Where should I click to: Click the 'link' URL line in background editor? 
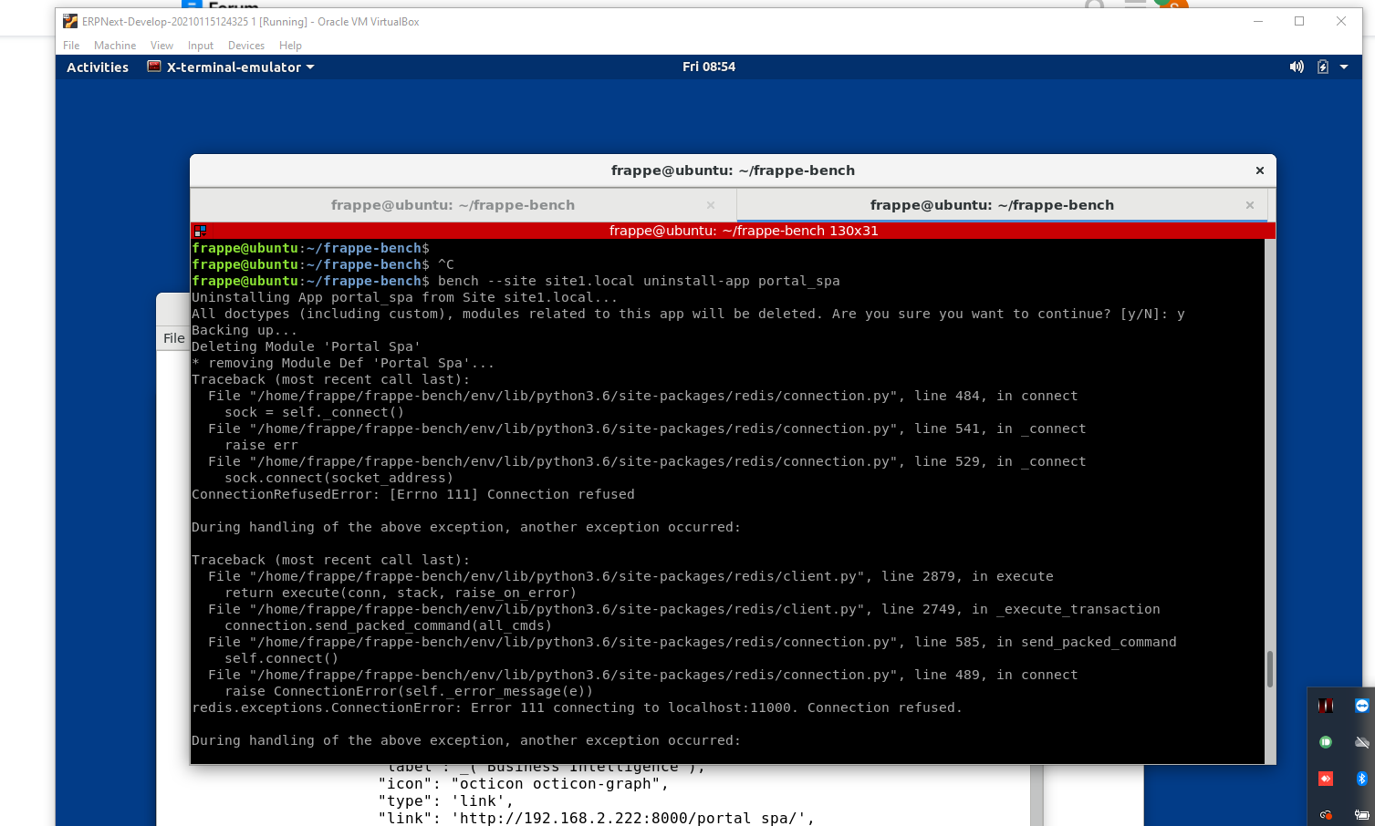[596, 818]
